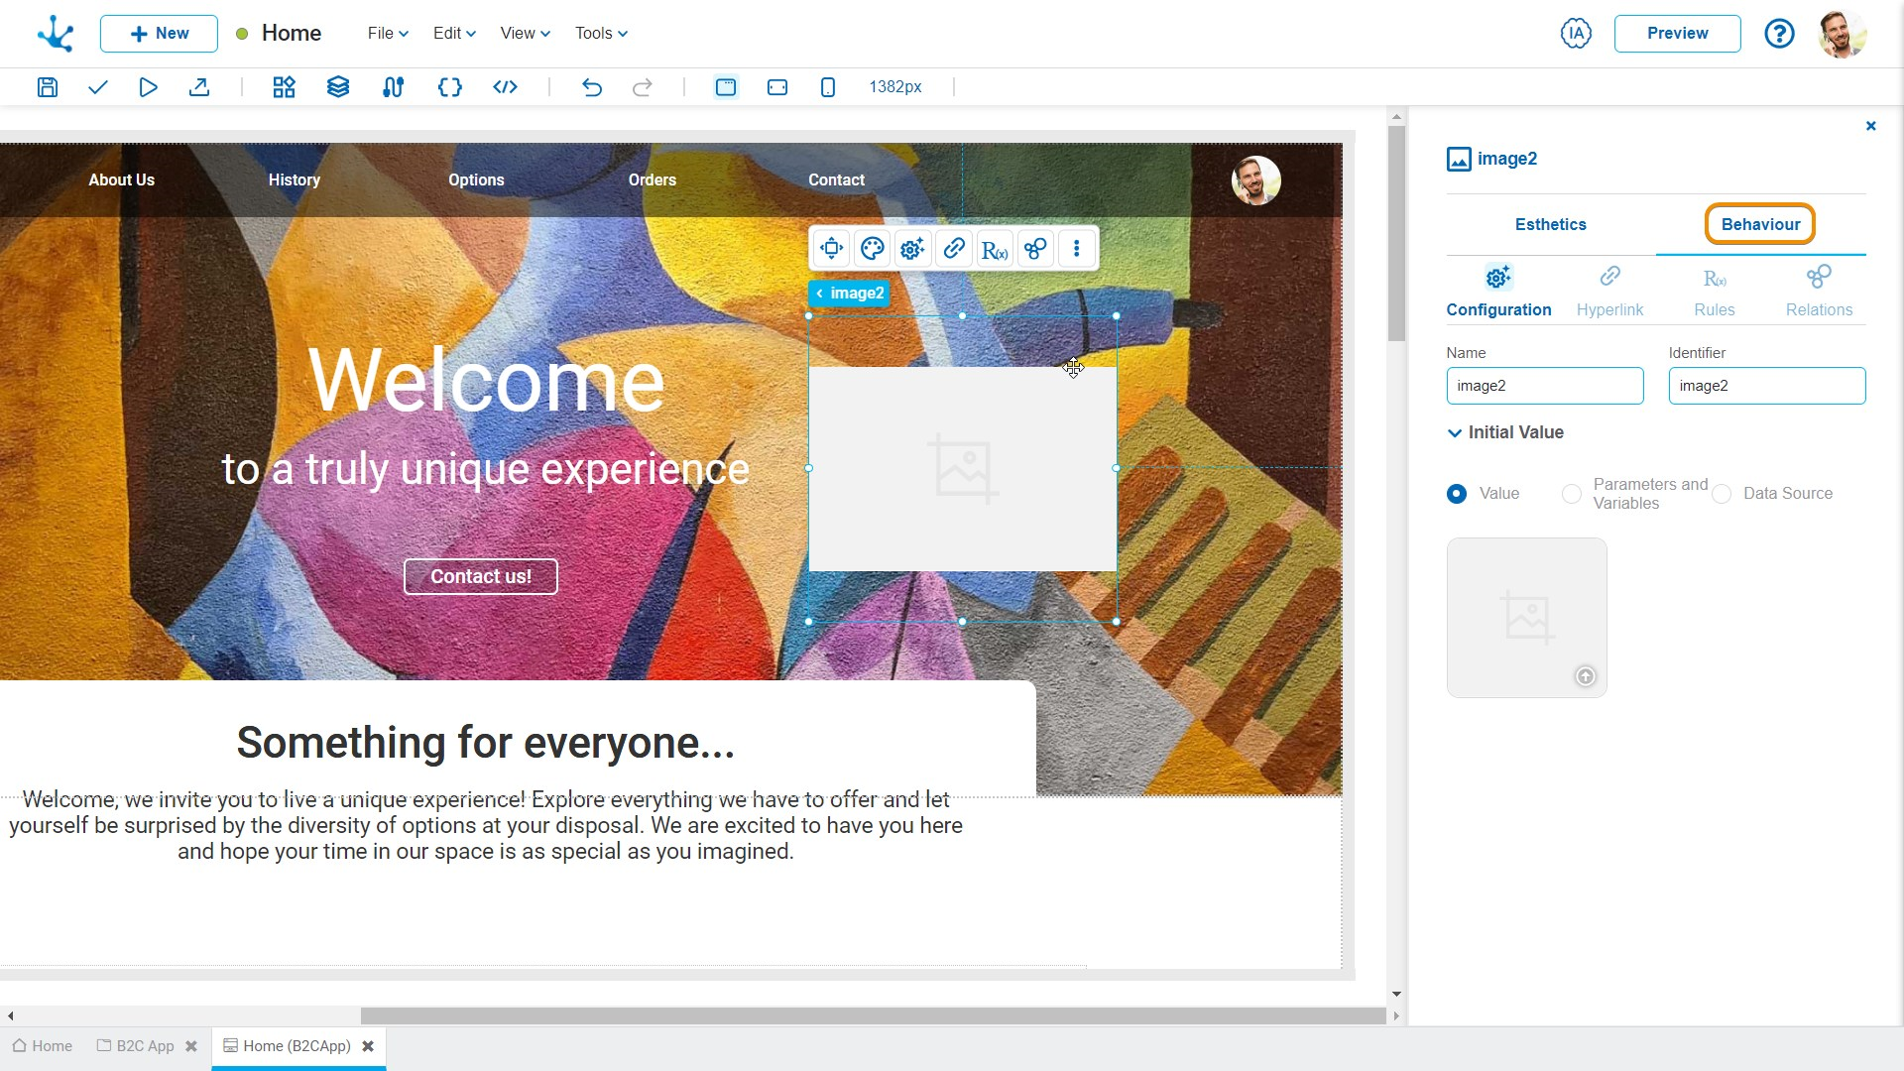The image size is (1904, 1071).
Task: Select the Parameters and Variables radio button
Action: [x=1569, y=493]
